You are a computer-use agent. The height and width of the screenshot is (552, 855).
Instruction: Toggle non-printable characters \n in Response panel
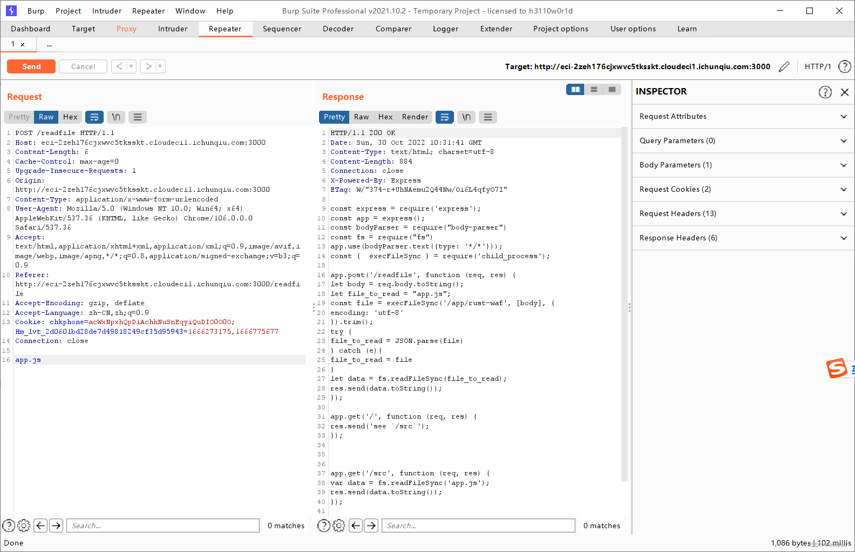pos(466,117)
